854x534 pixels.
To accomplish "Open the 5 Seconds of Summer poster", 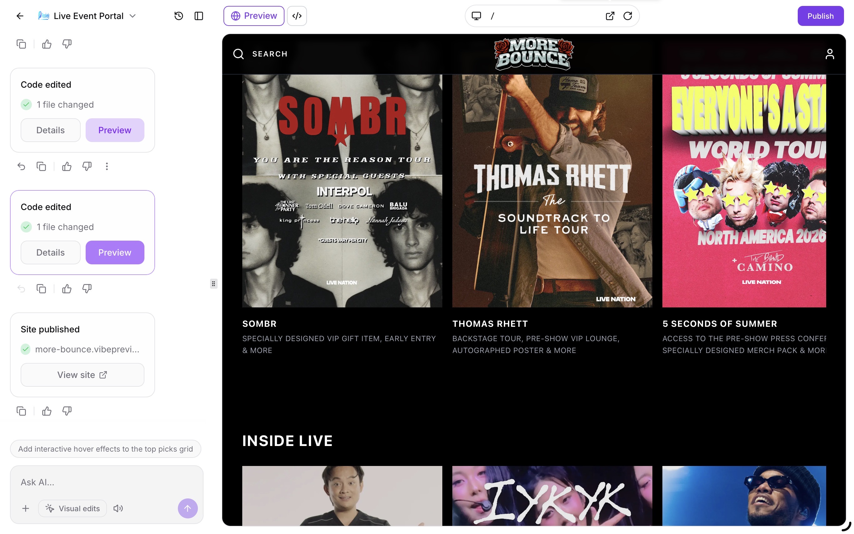I will pyautogui.click(x=744, y=191).
